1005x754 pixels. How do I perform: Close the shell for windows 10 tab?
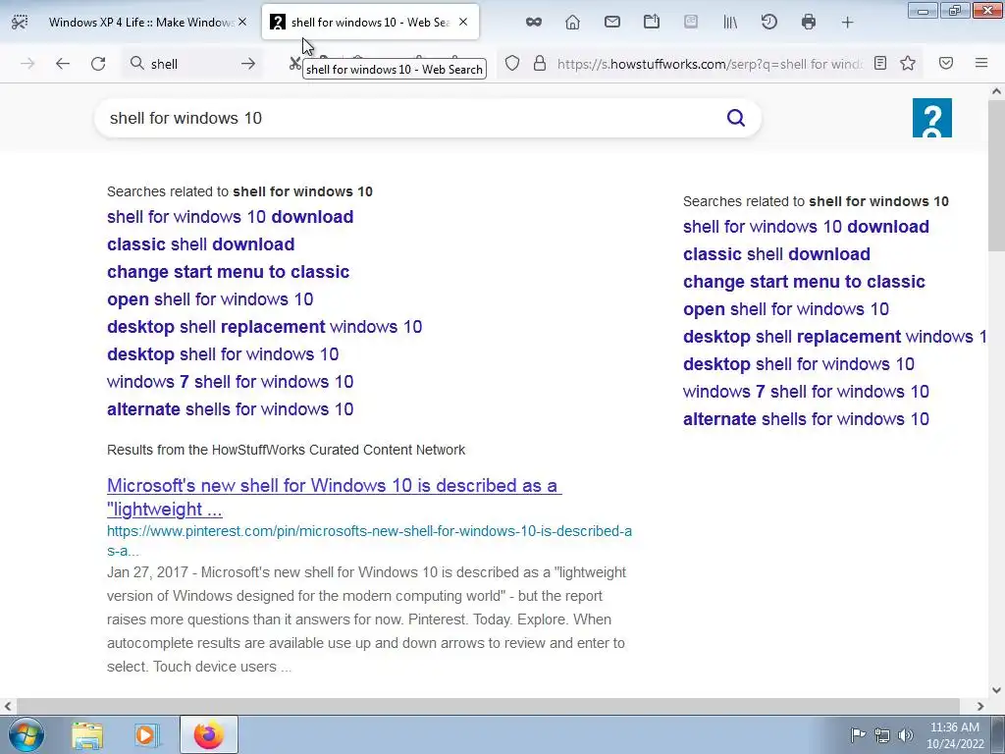click(463, 22)
